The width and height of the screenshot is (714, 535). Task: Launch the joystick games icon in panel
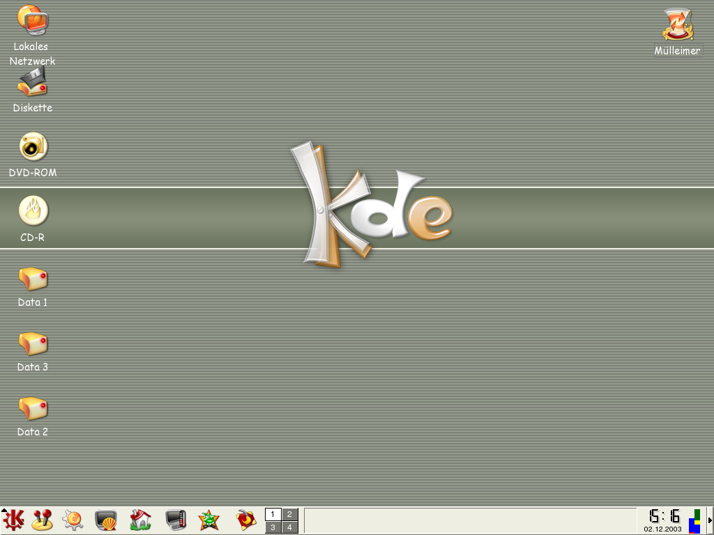[x=43, y=520]
